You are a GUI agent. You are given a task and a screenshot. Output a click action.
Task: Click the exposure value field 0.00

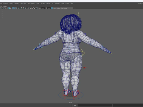tap(43, 8)
